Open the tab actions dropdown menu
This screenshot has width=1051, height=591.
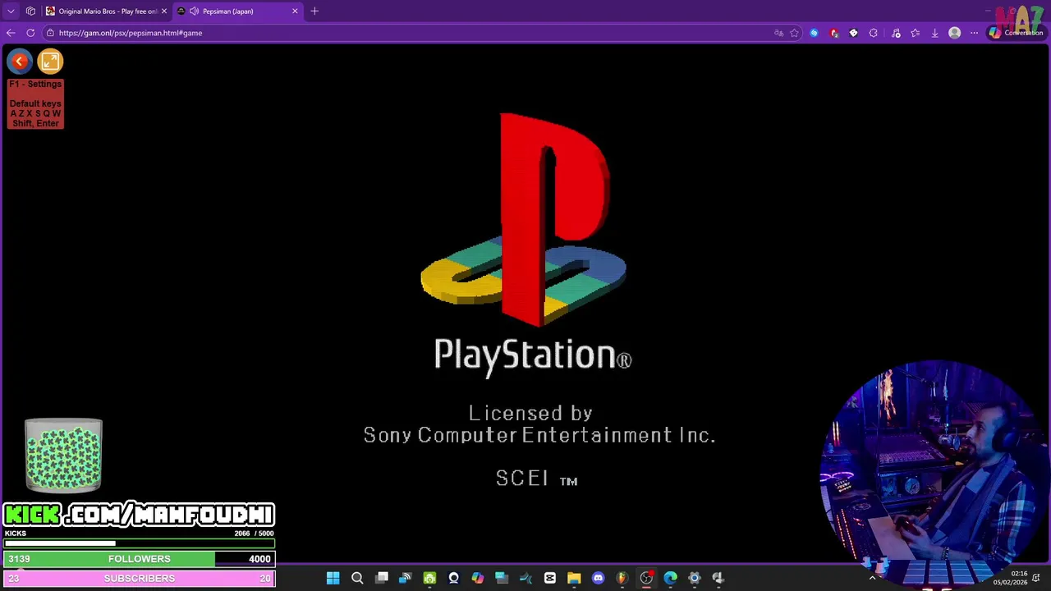point(11,11)
